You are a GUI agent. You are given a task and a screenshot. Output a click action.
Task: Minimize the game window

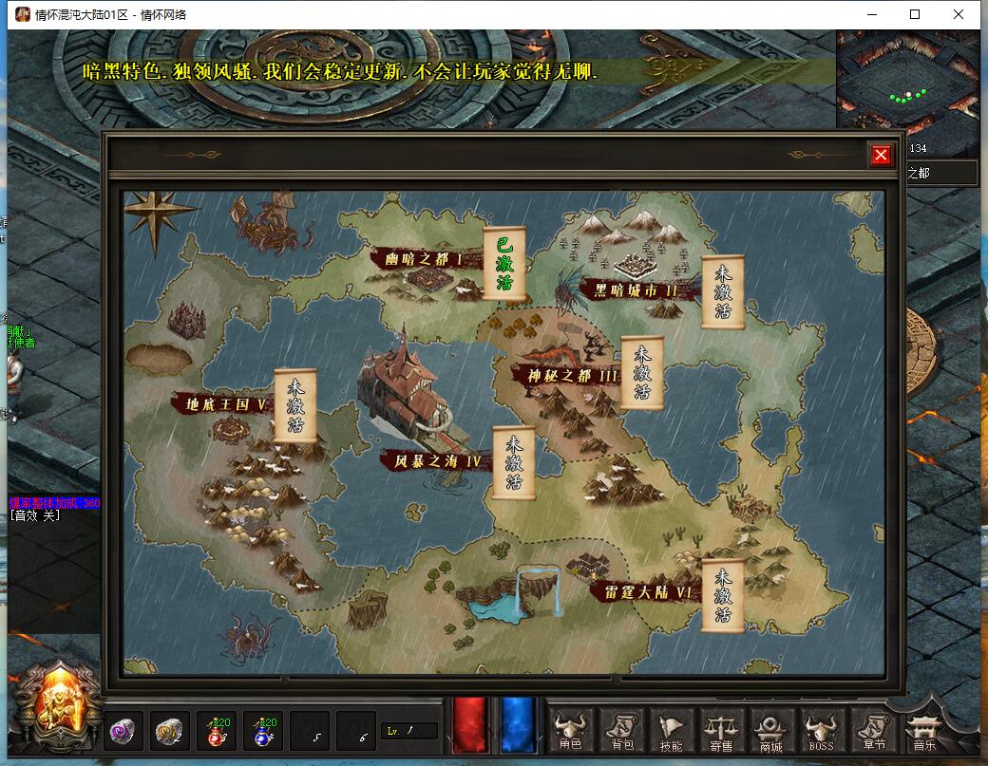tap(872, 14)
